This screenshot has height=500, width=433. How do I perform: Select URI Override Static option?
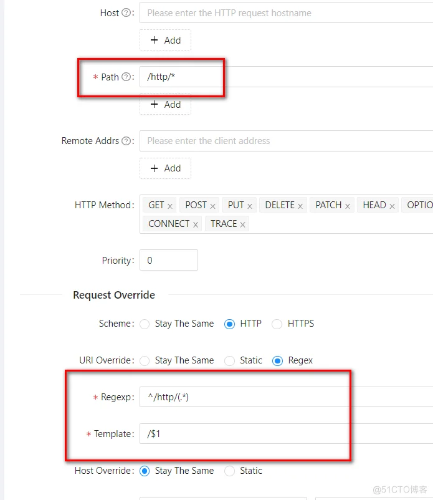point(229,360)
